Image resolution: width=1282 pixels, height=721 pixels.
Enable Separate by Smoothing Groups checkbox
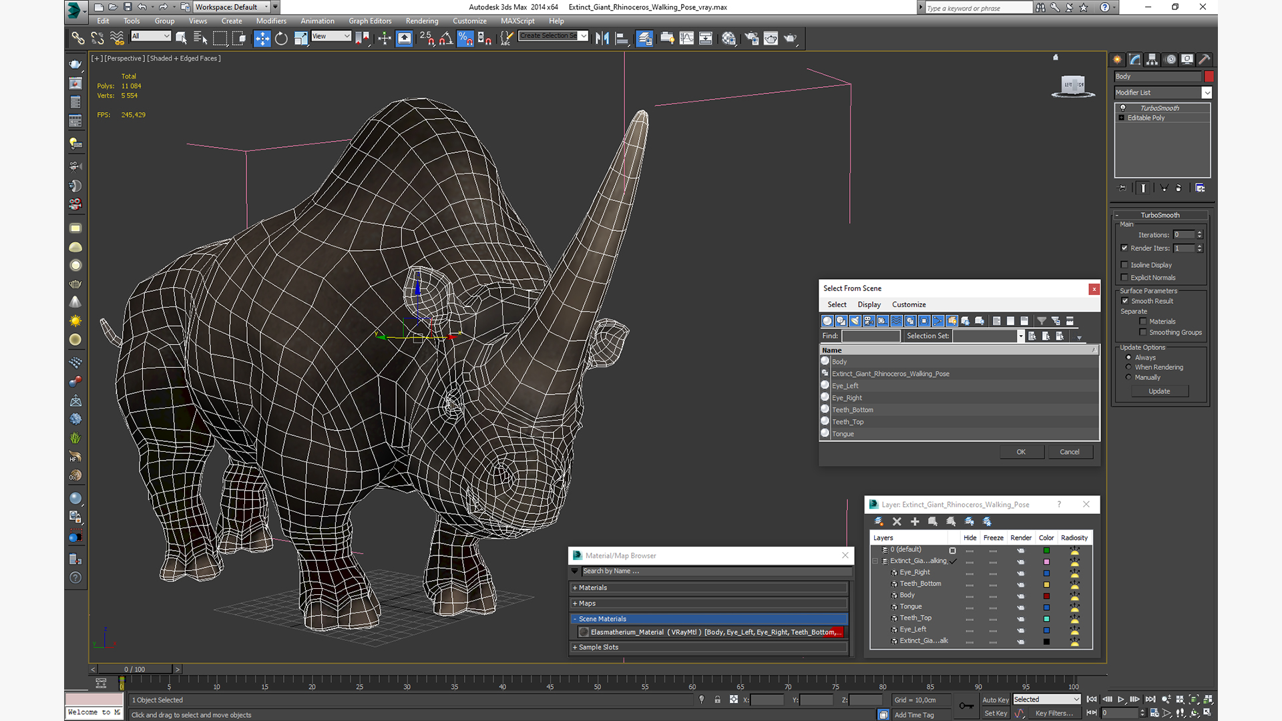click(1143, 332)
